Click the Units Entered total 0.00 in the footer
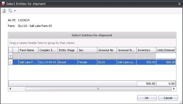 [x=166, y=84]
